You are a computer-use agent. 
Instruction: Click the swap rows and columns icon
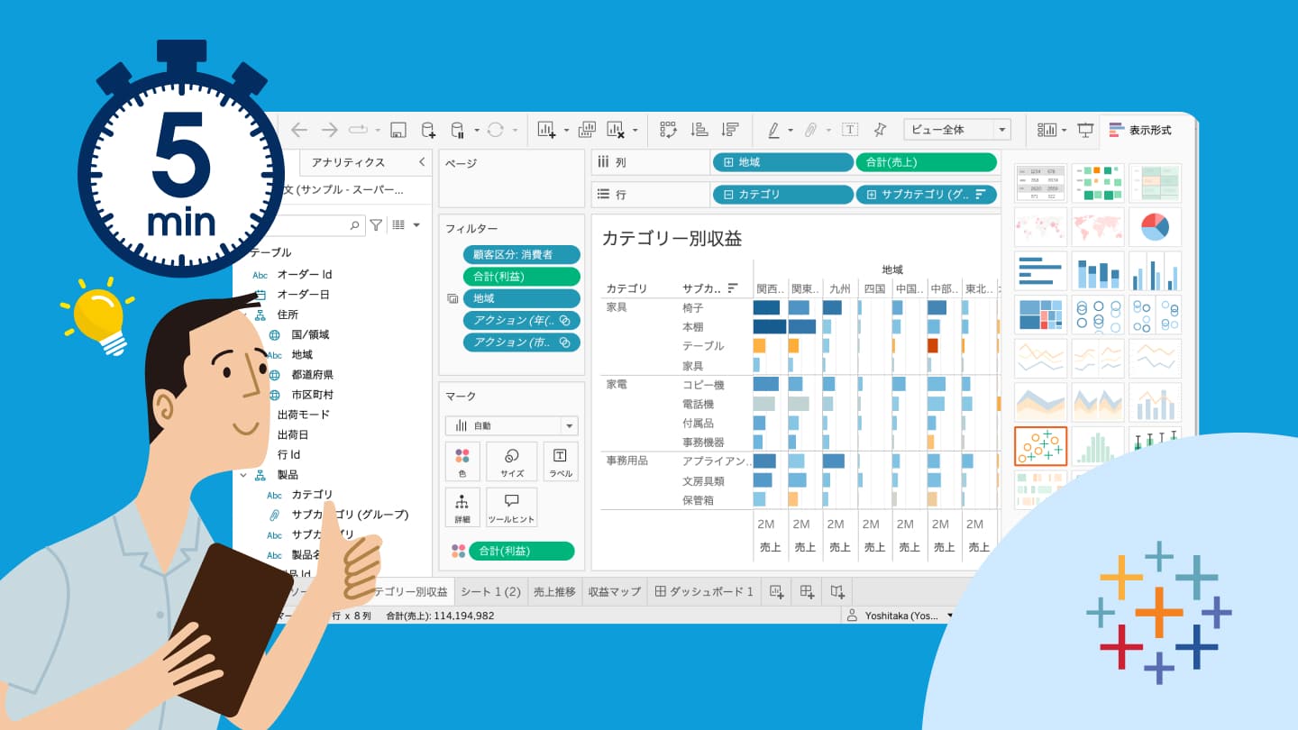coord(668,130)
